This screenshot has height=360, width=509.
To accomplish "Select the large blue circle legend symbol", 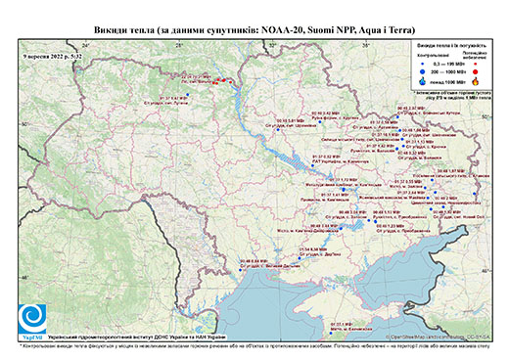I will pyautogui.click(x=423, y=71).
